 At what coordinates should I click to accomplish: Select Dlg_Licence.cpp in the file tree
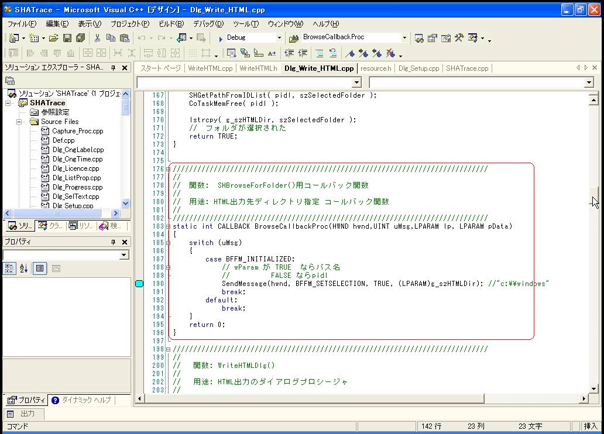(x=75, y=168)
